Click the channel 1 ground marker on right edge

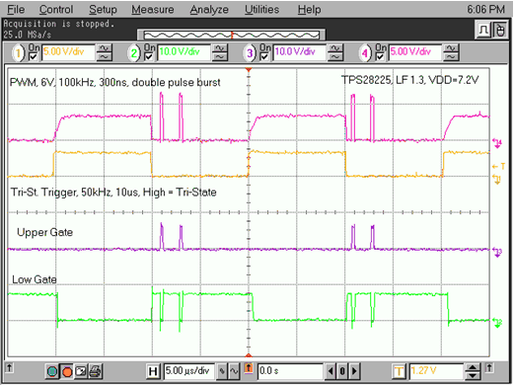click(497, 180)
